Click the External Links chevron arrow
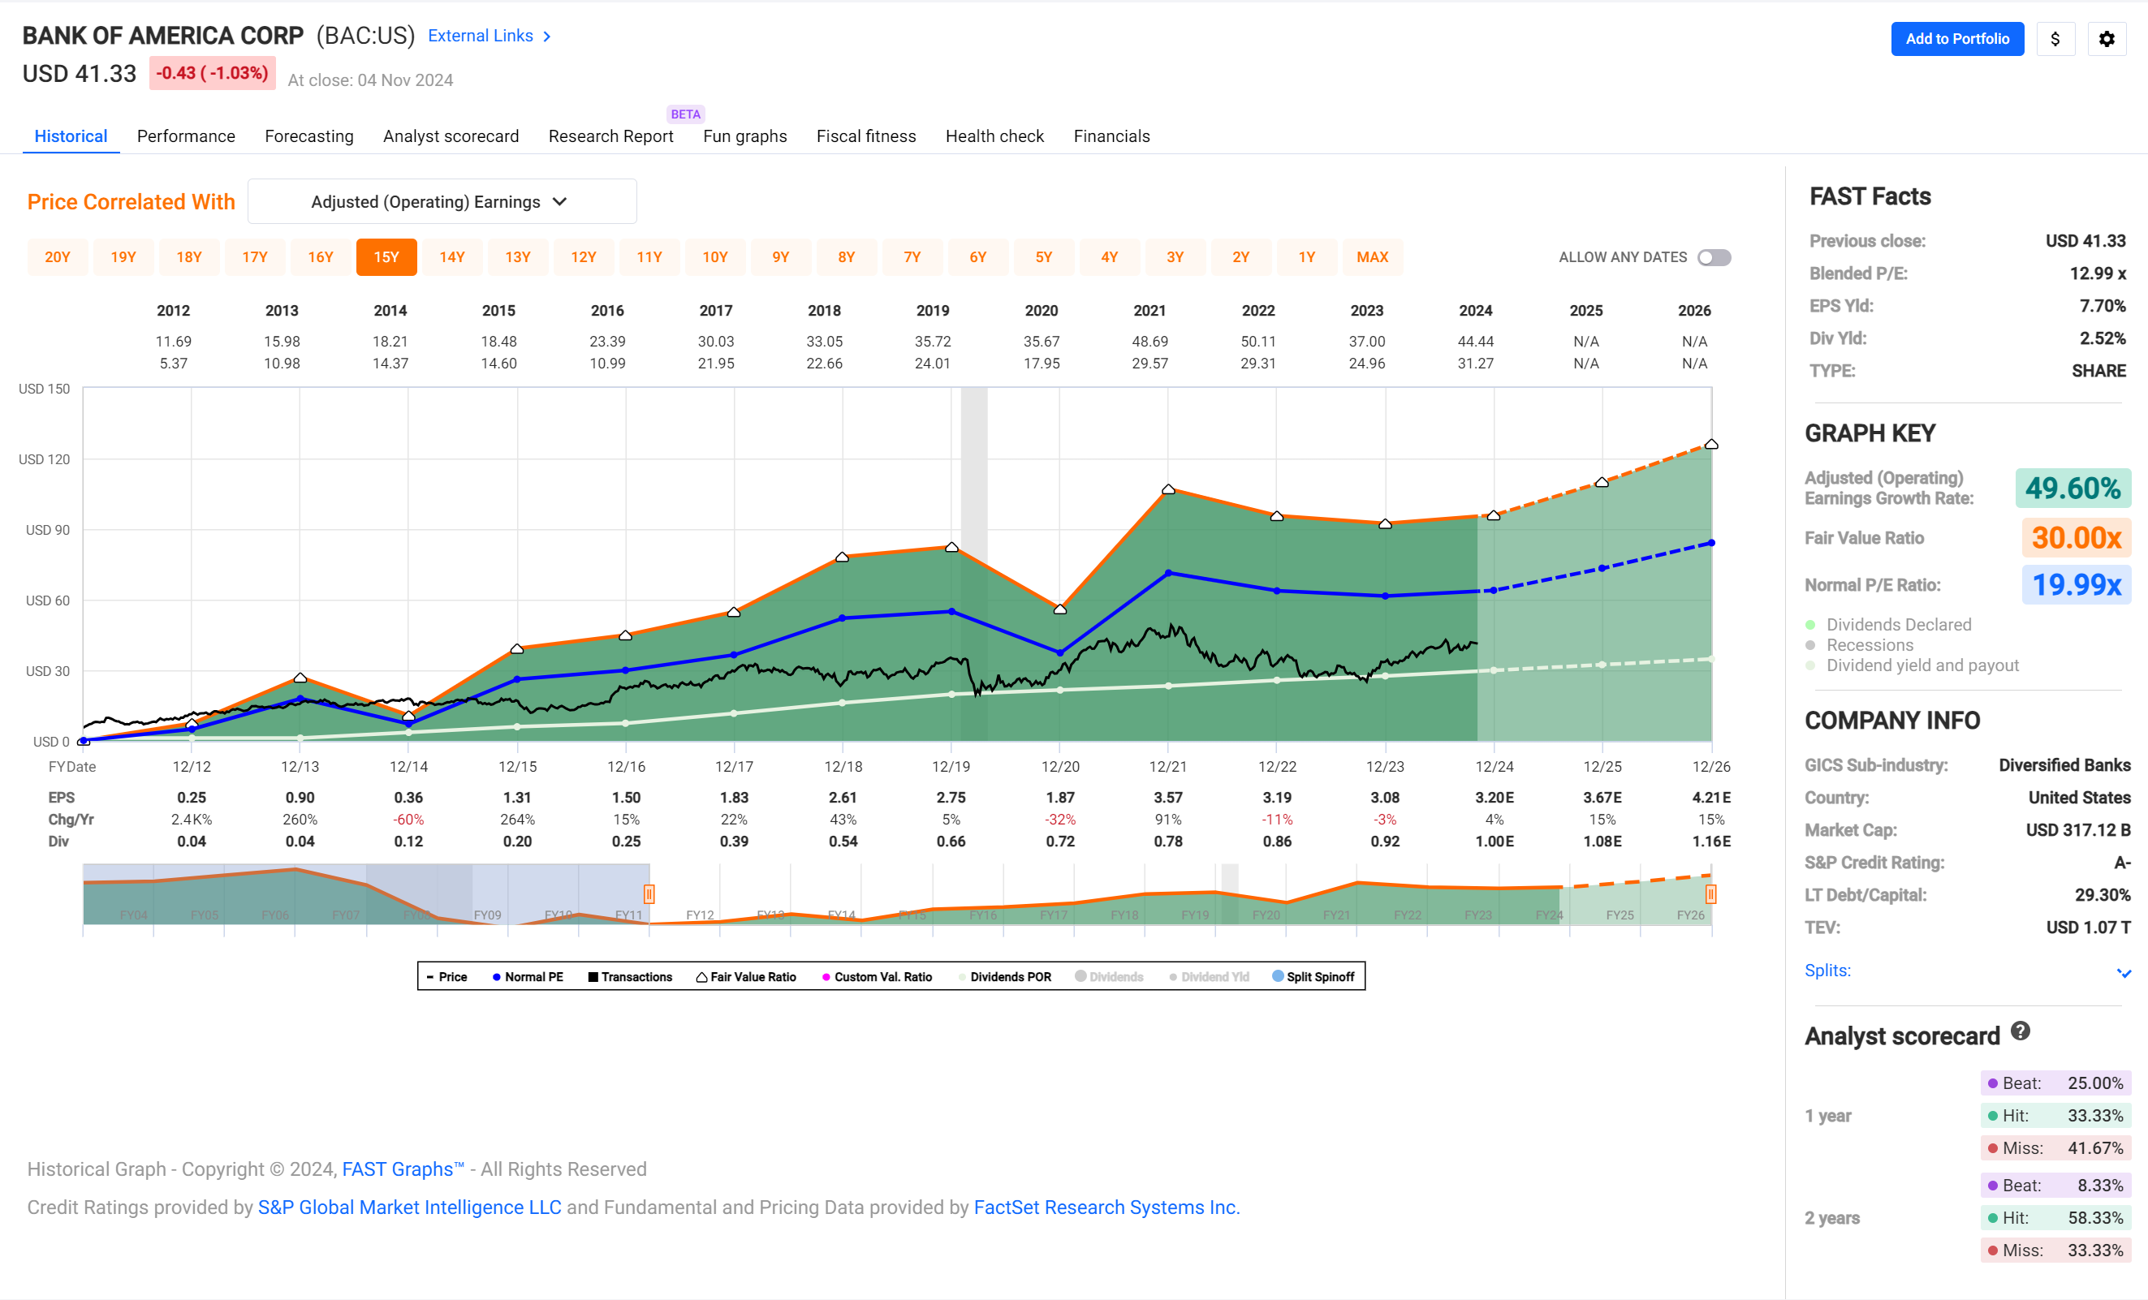Image resolution: width=2148 pixels, height=1300 pixels. pos(546,37)
